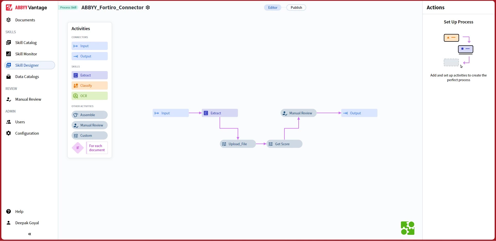Click the Documents layers icon
Image resolution: width=496 pixels, height=241 pixels.
[x=9, y=20]
